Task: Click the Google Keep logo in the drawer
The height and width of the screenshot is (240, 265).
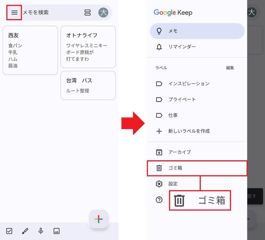Action: pyautogui.click(x=173, y=13)
